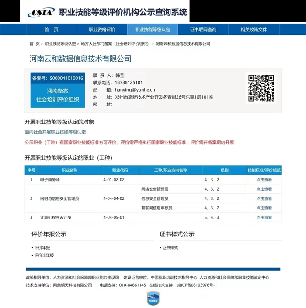Click 点击查看 for 网络安全管理员 row
This screenshot has width=306, height=308.
(x=264, y=189)
